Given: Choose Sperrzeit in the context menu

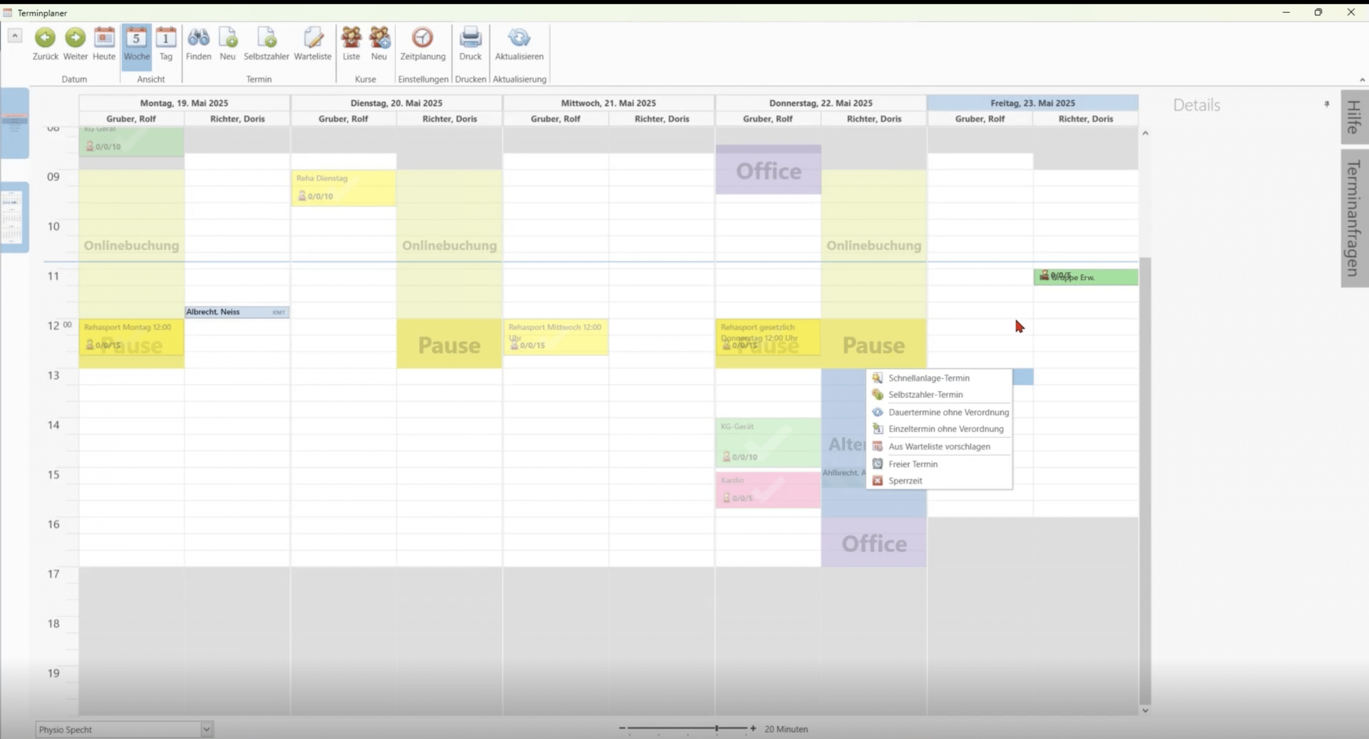Looking at the screenshot, I should tap(905, 480).
